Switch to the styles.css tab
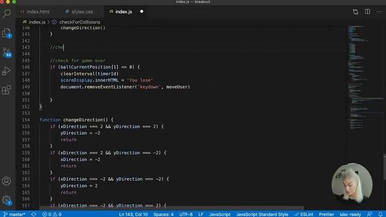 [79, 11]
